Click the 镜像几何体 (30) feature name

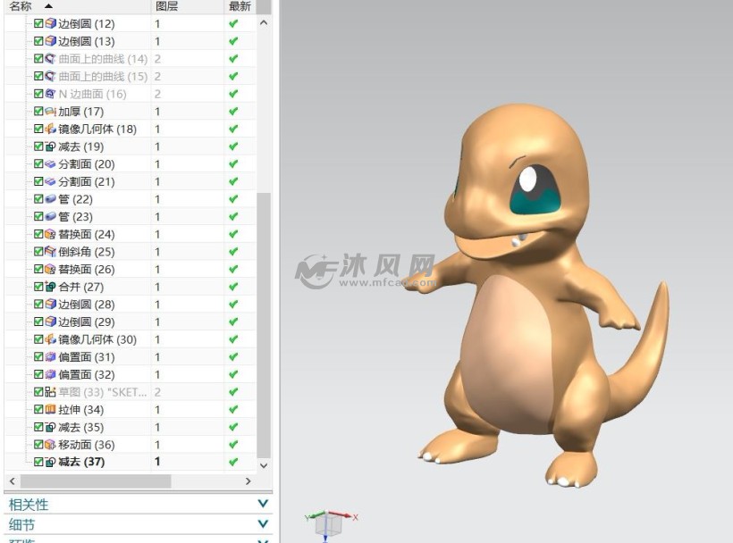(x=97, y=339)
